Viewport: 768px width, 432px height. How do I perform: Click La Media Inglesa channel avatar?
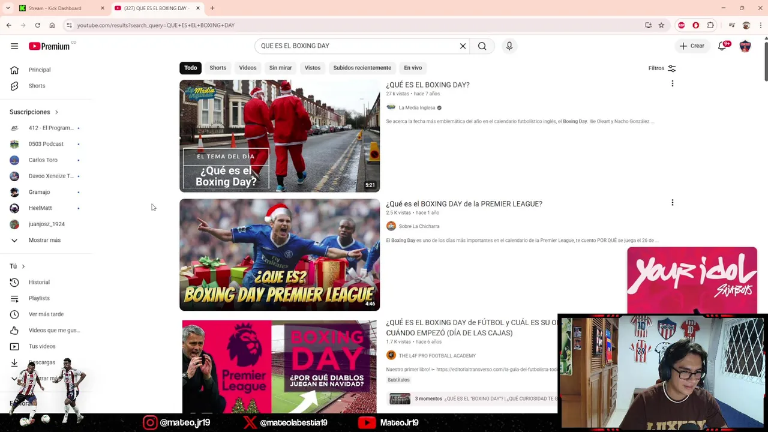(391, 107)
